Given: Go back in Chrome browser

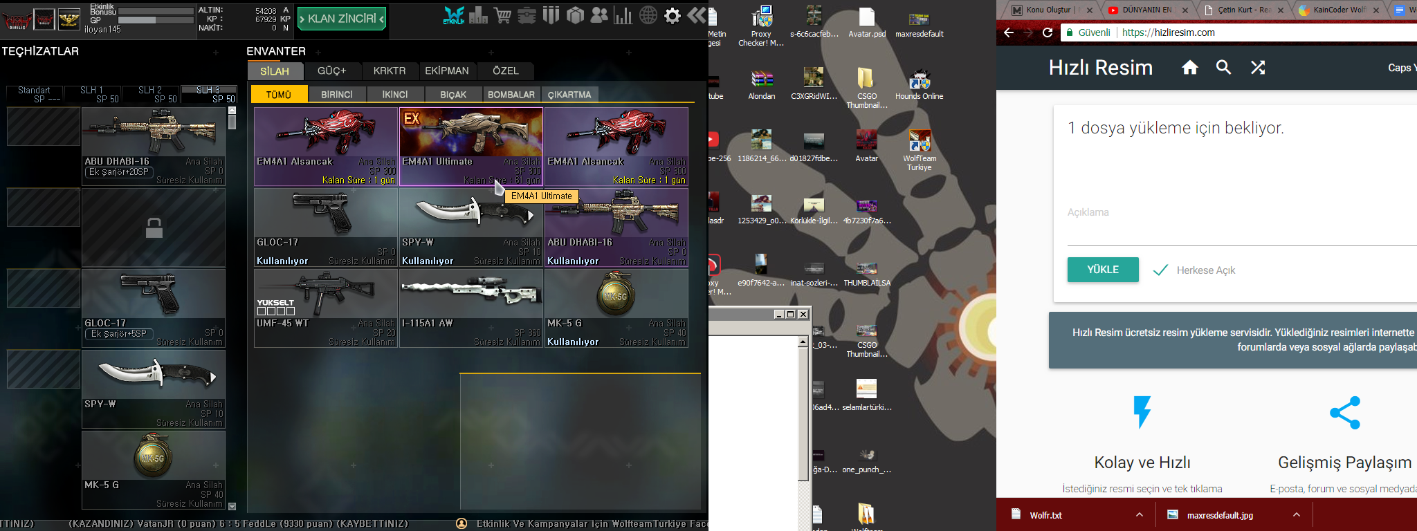Looking at the screenshot, I should (1009, 32).
